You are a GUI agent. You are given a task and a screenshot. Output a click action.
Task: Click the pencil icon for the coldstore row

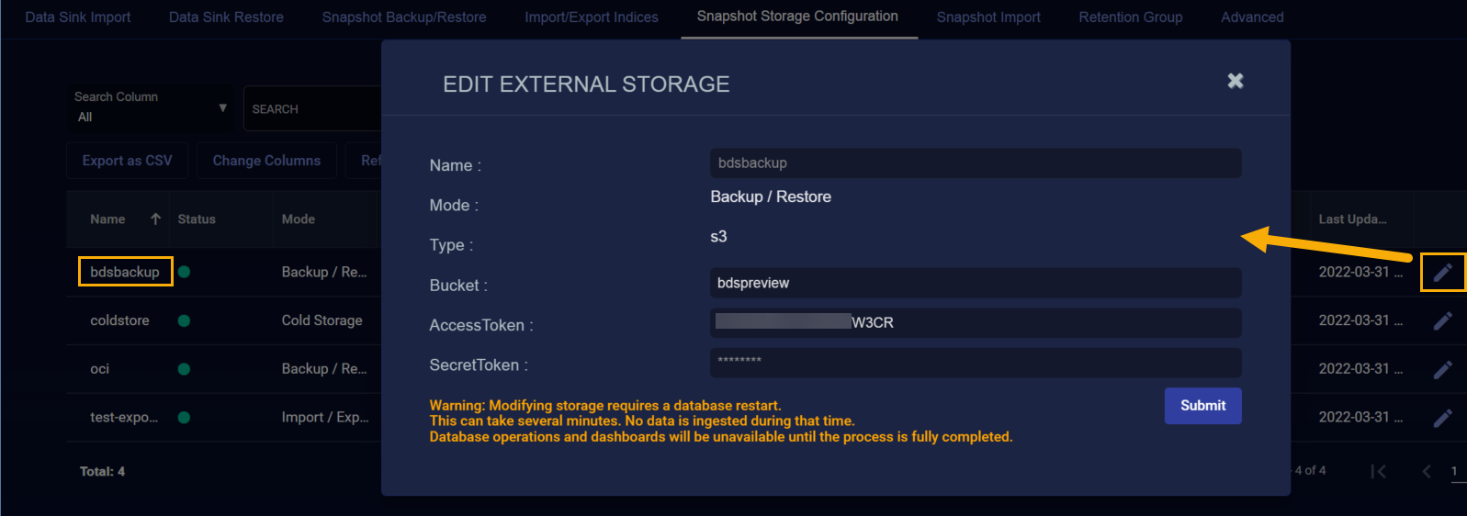[1443, 320]
